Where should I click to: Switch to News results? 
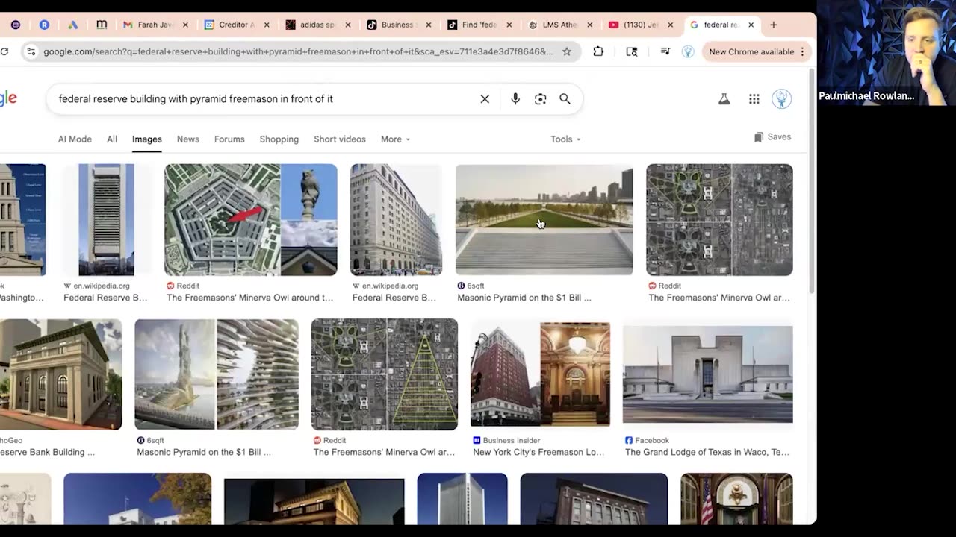pyautogui.click(x=188, y=139)
